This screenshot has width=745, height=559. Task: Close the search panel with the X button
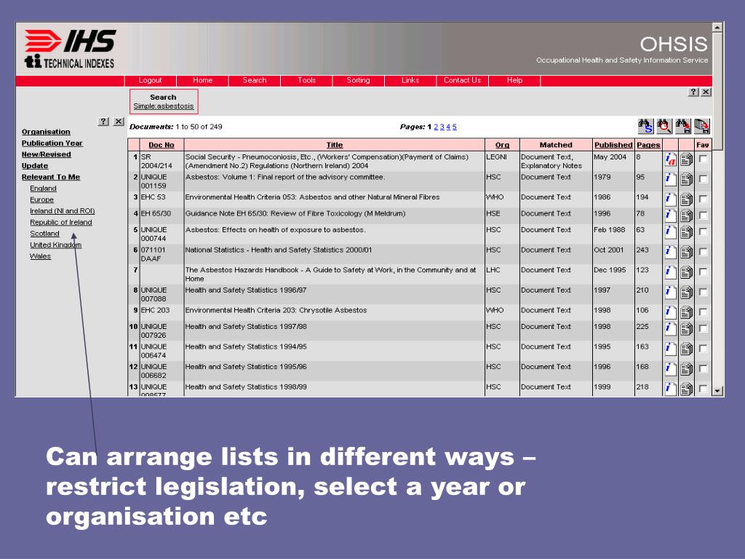point(706,92)
